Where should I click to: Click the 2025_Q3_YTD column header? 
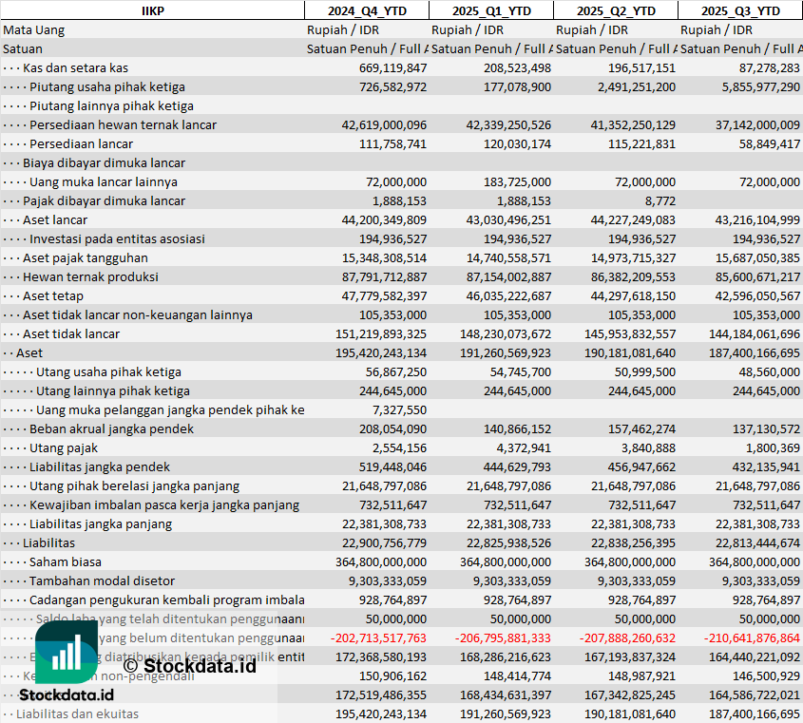(740, 10)
